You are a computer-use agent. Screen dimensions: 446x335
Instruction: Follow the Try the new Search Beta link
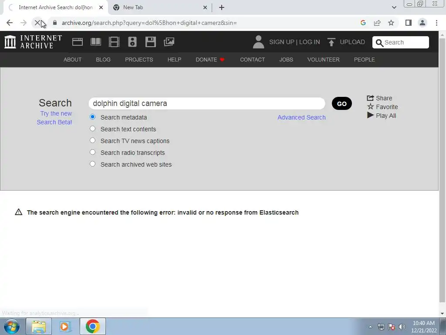[54, 118]
